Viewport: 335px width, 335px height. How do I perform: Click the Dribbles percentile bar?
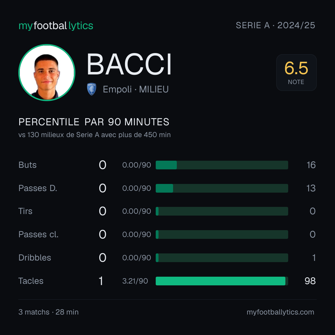[222, 258]
